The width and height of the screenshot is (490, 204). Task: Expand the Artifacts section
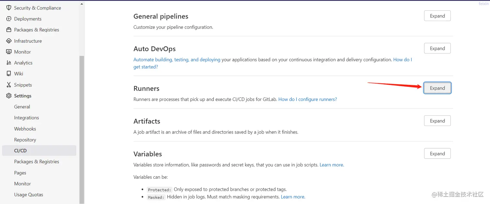coord(437,121)
